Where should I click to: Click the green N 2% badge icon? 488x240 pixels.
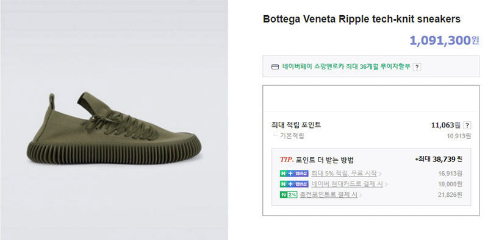289,195
